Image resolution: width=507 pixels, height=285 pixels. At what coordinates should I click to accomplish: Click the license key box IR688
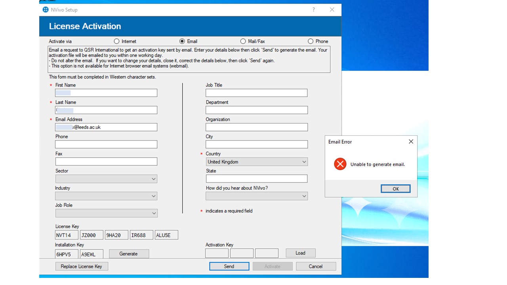coord(141,235)
